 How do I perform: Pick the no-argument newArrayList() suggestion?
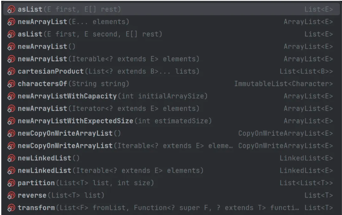point(48,47)
